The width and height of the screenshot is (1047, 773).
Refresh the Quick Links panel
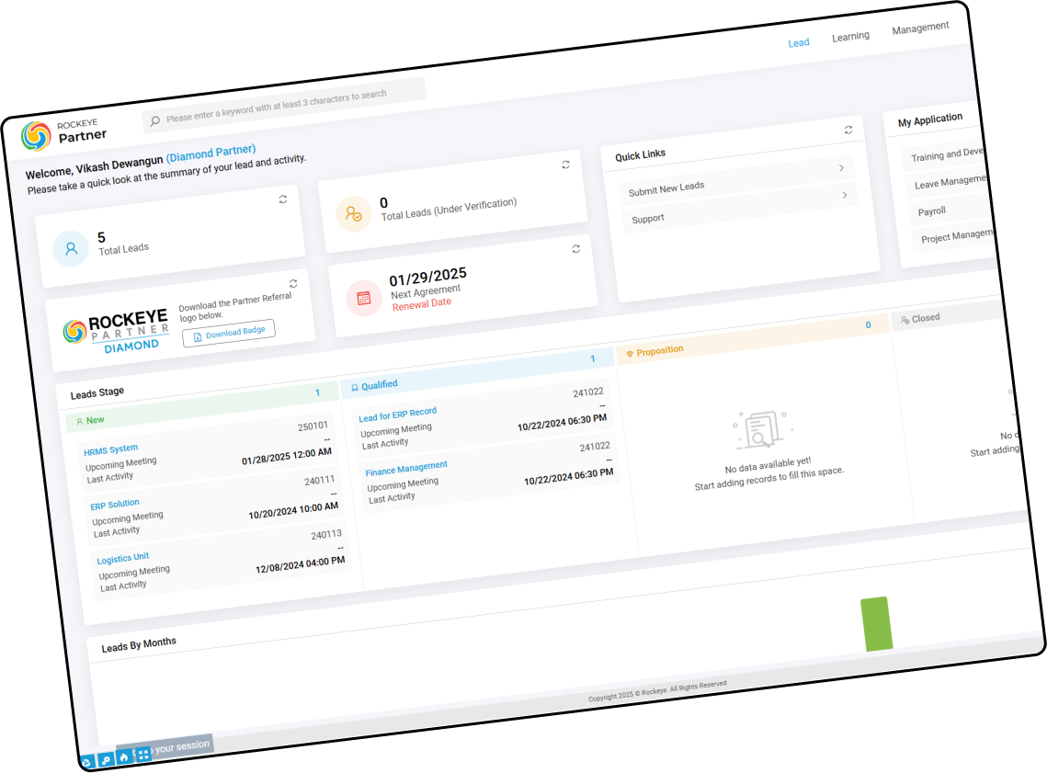(848, 130)
